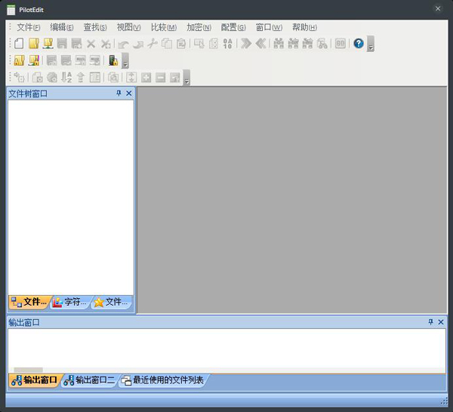453x412 pixels.
Task: Click the Paste clipboard icon
Action: (x=181, y=44)
